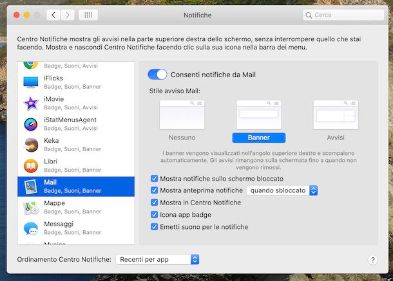Toggle Consenti notifiche da Mail switch
Screen dimensions: 393x281
coord(157,75)
